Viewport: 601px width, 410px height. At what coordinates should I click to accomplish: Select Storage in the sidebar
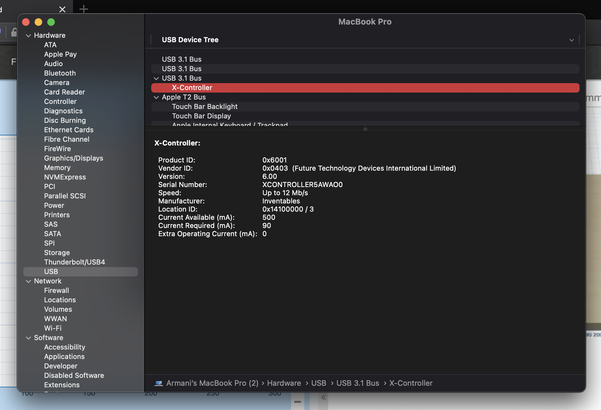coord(57,253)
